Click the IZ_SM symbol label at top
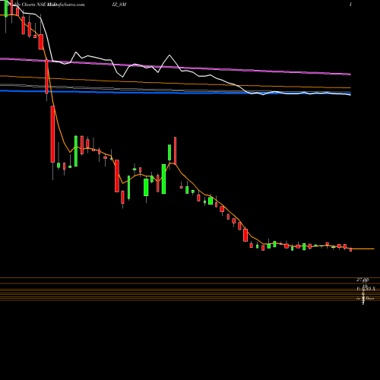Viewport: 380px width, 380px height. [119, 5]
